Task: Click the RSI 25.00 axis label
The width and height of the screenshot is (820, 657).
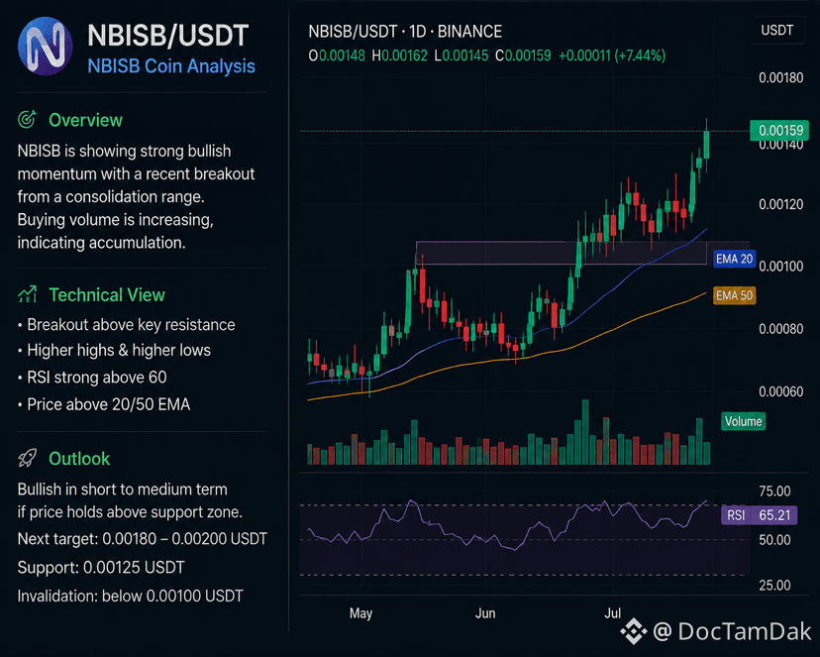Action: 774,586
